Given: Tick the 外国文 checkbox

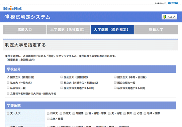Looking at the screenshot, I should coord(61,113).
